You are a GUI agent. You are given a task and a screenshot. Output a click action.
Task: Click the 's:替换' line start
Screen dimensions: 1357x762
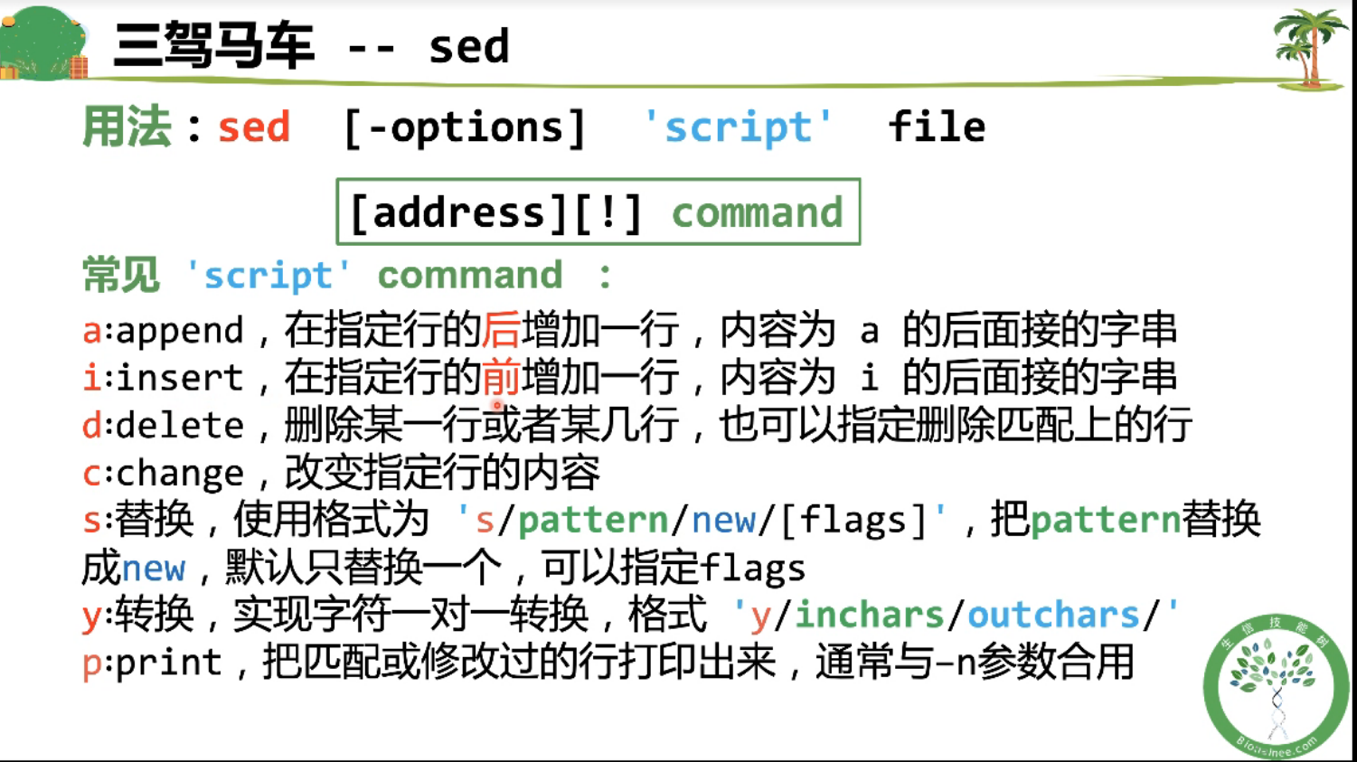click(x=137, y=520)
